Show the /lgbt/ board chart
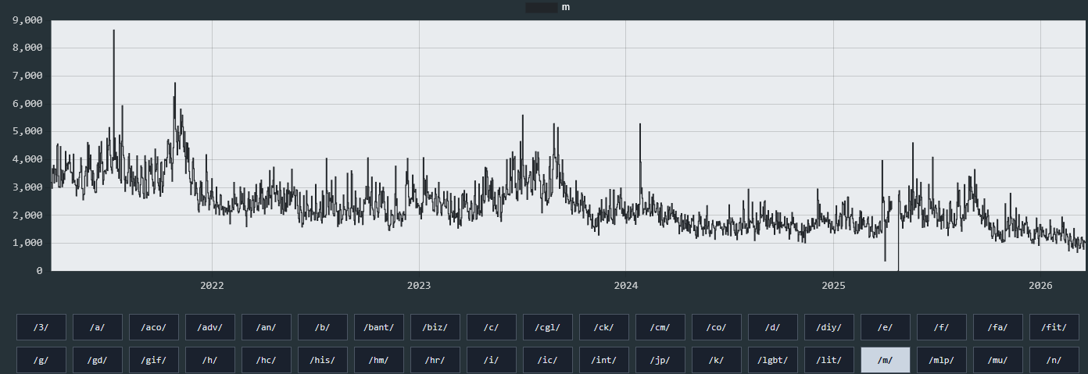 773,360
